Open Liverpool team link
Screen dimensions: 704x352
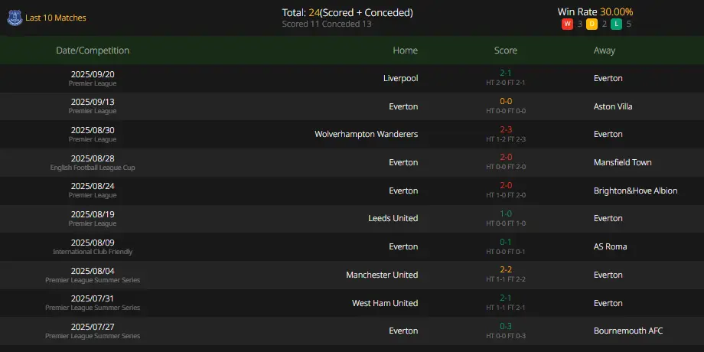(400, 78)
